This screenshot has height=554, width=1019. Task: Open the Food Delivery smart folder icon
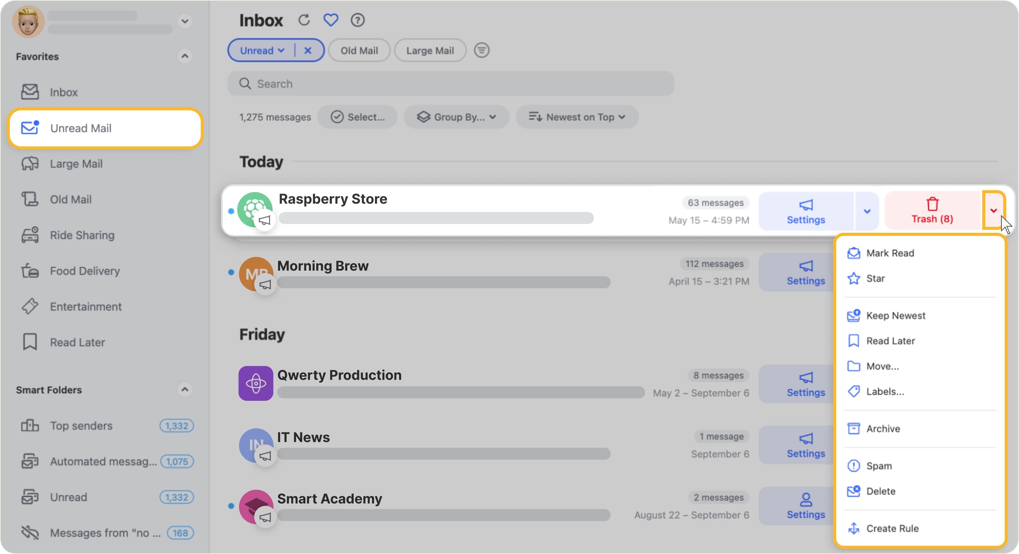30,271
